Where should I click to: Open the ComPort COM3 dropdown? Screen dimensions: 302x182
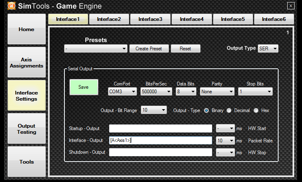click(122, 92)
